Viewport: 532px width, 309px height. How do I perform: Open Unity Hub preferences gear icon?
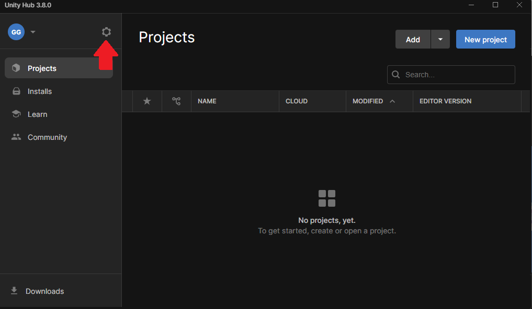[x=106, y=32]
